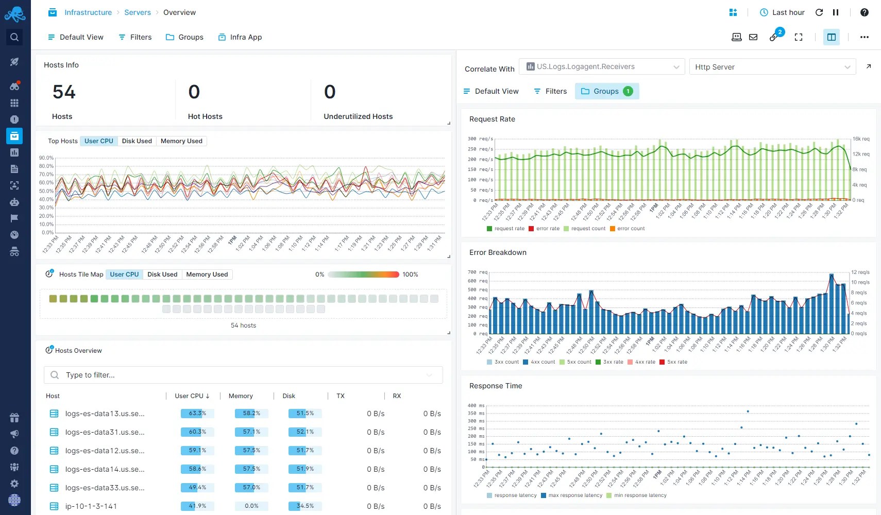
Task: Email this report using the envelope icon
Action: click(753, 37)
